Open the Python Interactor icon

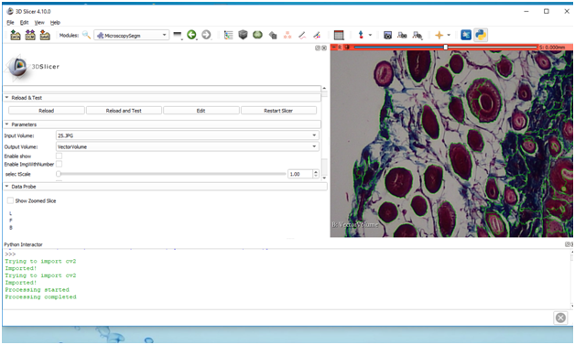(481, 35)
